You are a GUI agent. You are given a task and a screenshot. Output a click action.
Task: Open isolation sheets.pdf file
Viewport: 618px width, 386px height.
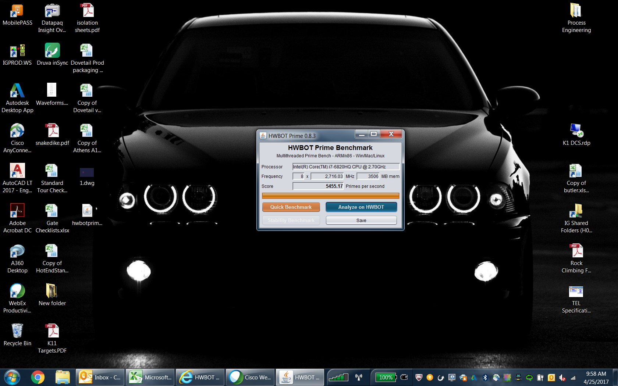[87, 18]
